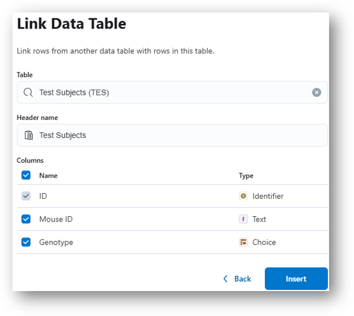Click the Header name text field

click(x=172, y=135)
